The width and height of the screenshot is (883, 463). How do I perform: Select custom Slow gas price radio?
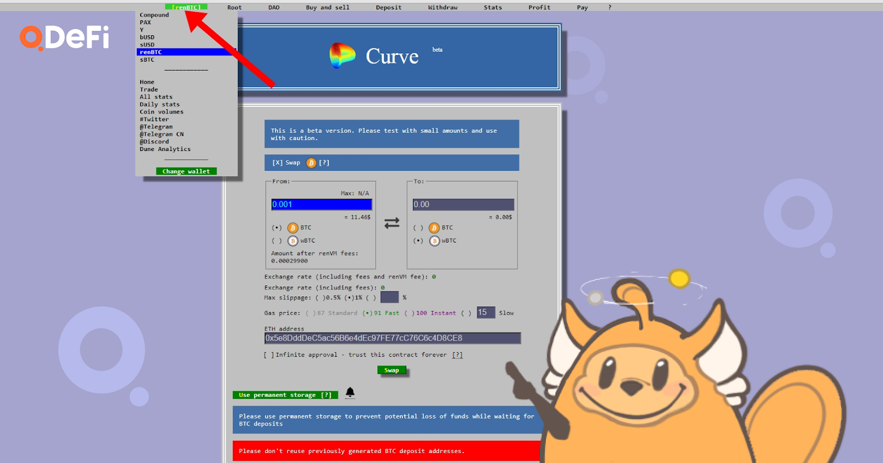(x=466, y=313)
